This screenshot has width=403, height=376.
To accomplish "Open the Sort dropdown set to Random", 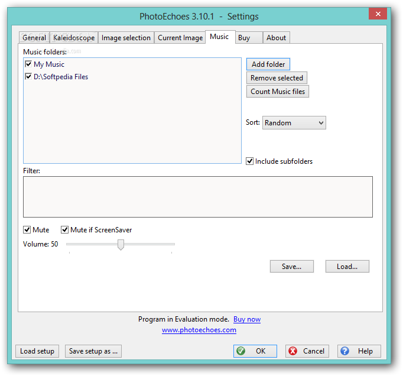I will coord(294,123).
